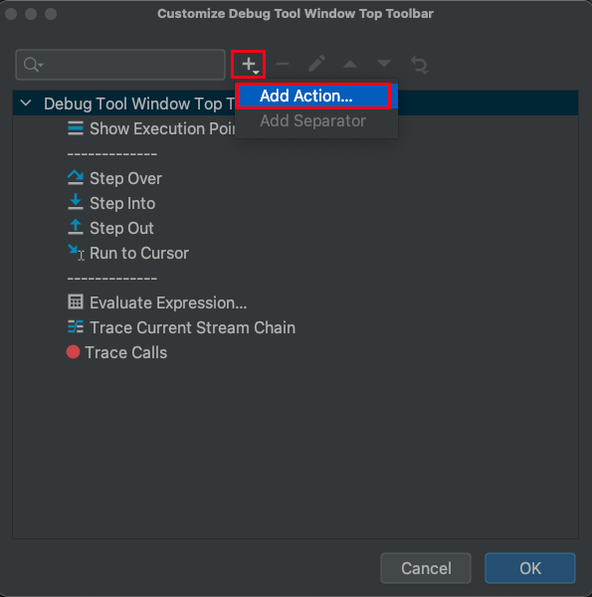Click the Move Down triangle icon
The image size is (592, 597).
click(384, 64)
